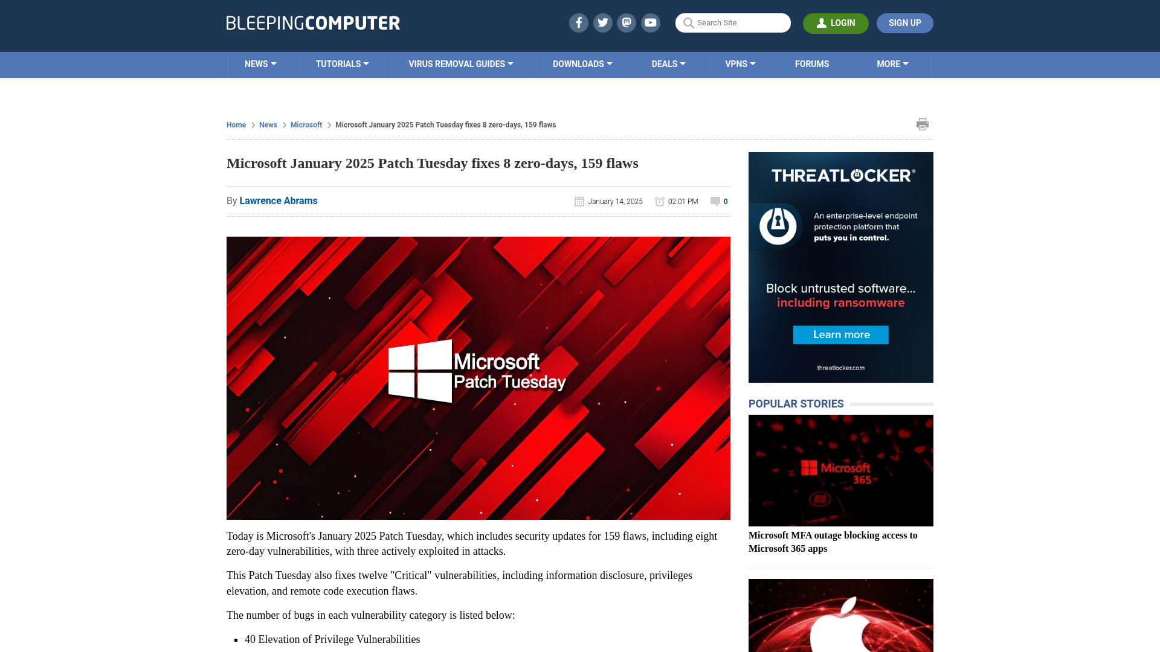
Task: Expand the VIRUS REMOVAL GUIDES dropdown
Action: coord(460,63)
